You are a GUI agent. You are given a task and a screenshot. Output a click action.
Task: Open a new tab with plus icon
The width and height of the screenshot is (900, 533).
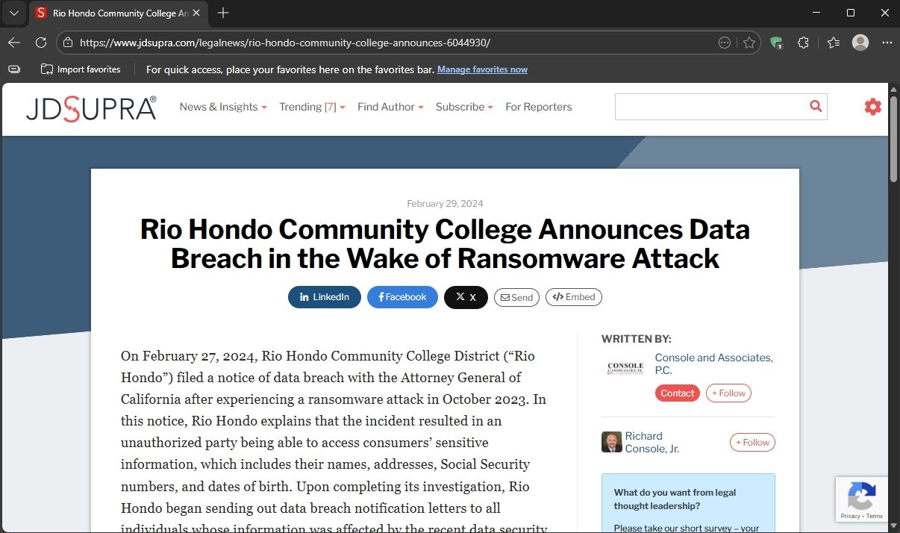tap(223, 13)
